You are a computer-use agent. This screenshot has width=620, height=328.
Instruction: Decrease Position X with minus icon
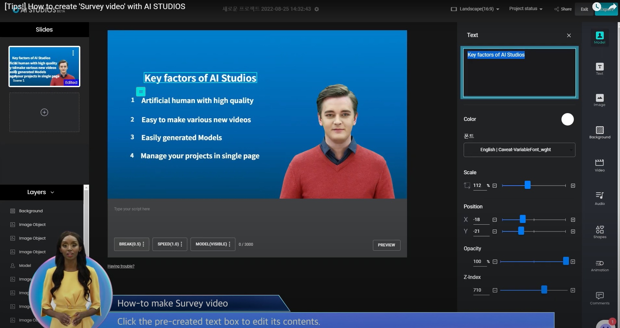[x=495, y=220]
